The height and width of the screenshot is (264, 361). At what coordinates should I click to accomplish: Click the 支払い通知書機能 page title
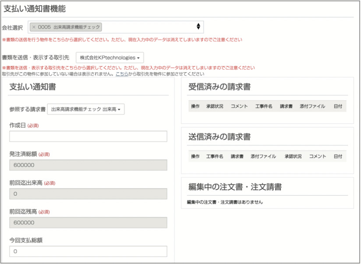(35, 8)
